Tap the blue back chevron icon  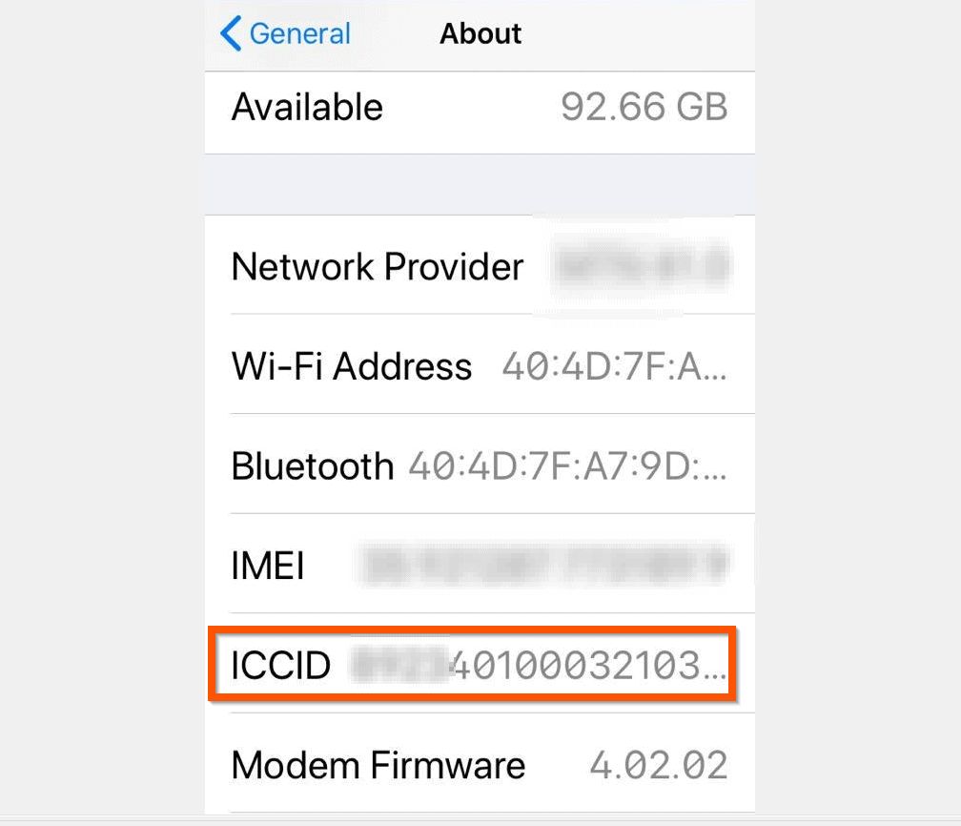click(231, 33)
